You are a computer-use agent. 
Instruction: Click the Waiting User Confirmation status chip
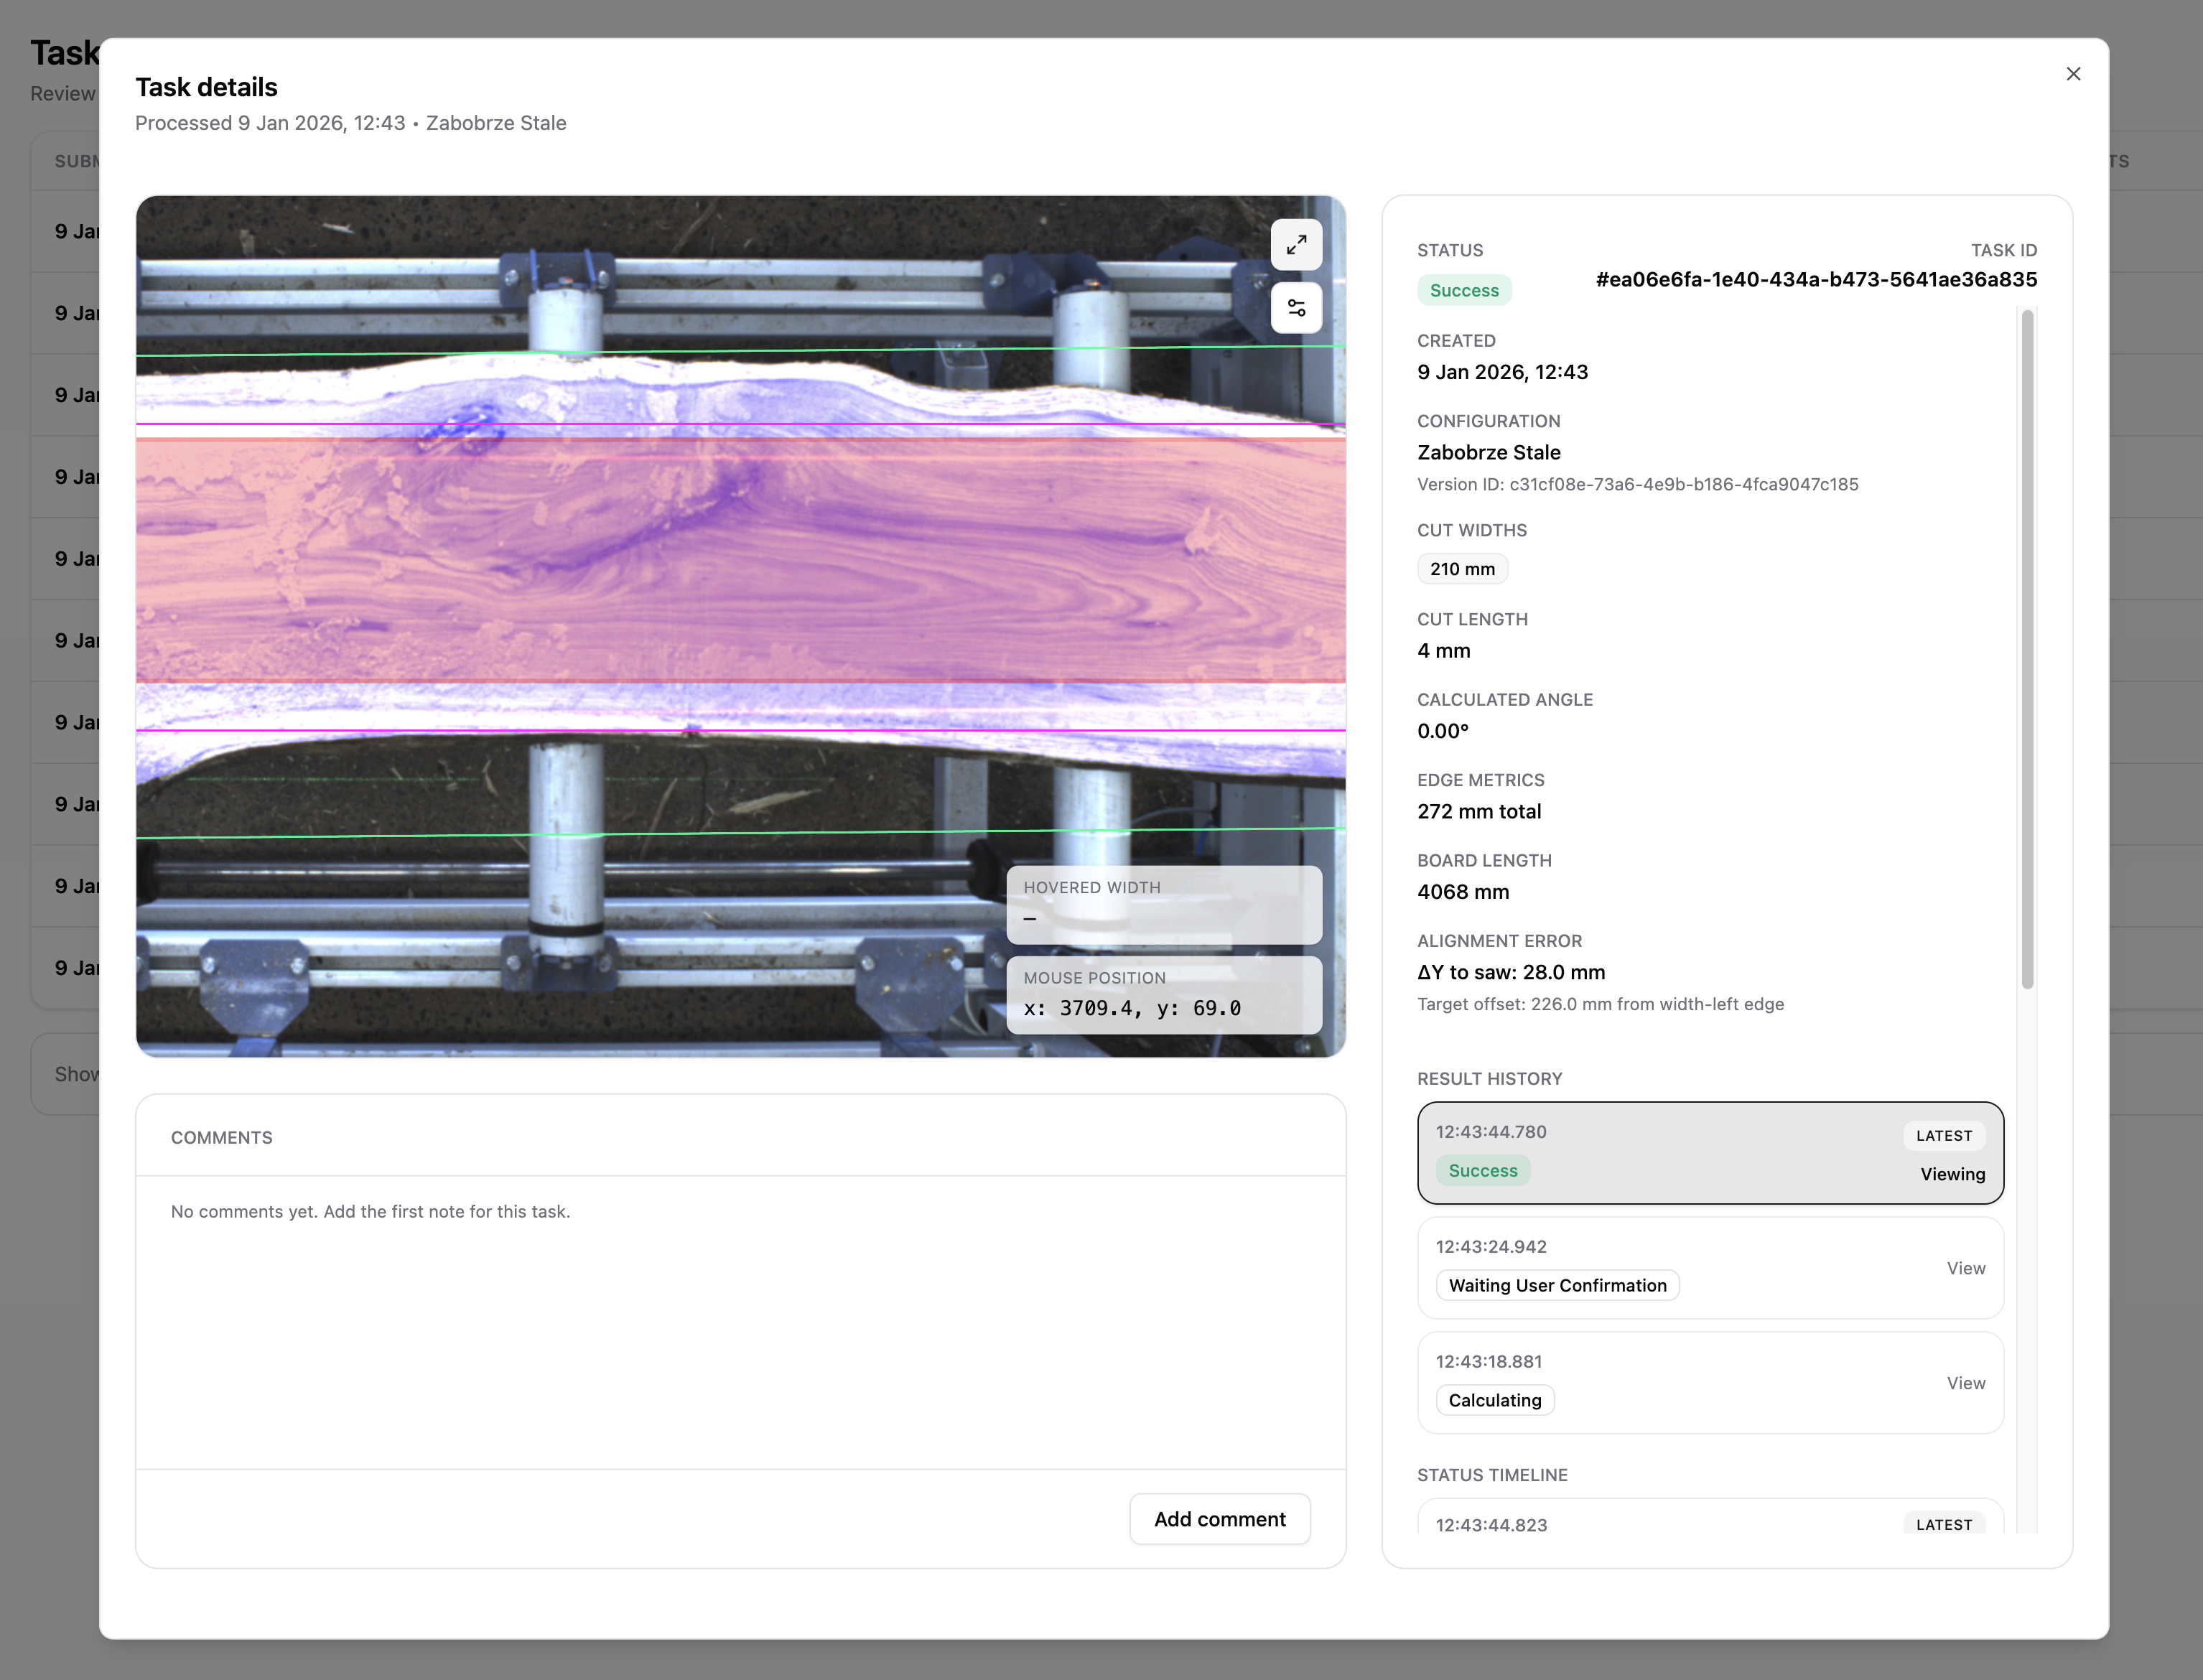[x=1557, y=1285]
